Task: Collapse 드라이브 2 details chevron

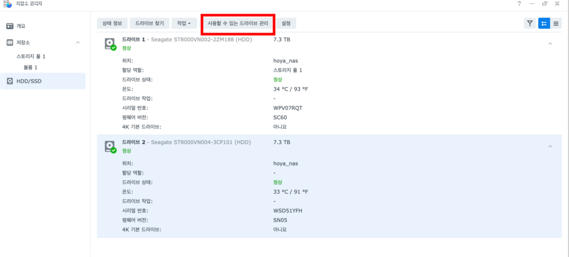Action: coord(550,147)
